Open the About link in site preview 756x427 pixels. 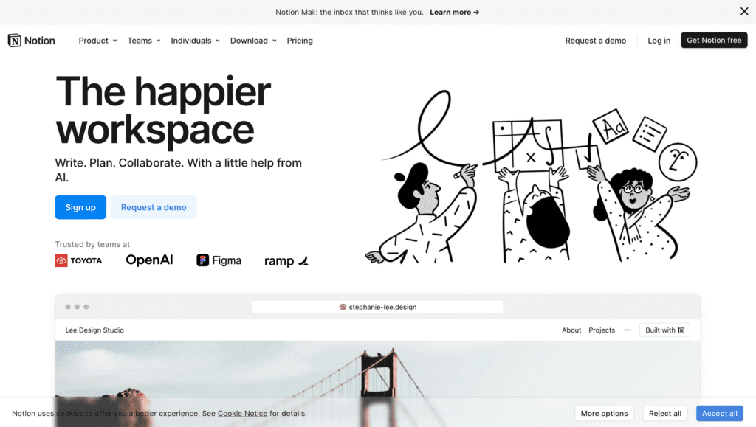tap(571, 330)
